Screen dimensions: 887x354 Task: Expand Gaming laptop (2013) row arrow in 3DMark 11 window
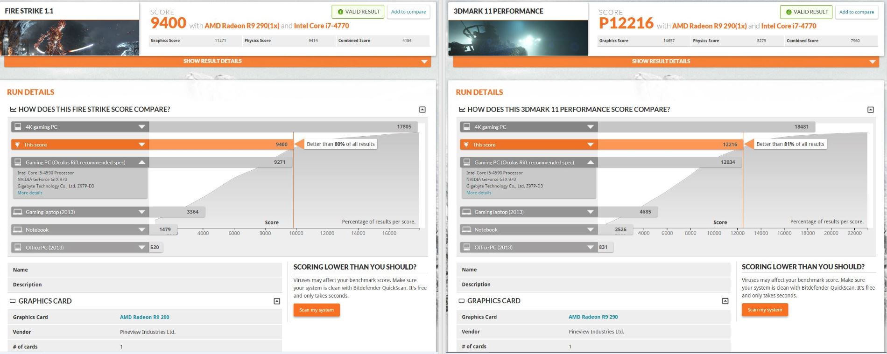pos(591,212)
